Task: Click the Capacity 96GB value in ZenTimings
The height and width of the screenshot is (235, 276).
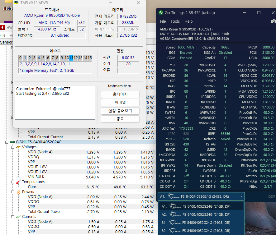Action: pyautogui.click(x=225, y=47)
